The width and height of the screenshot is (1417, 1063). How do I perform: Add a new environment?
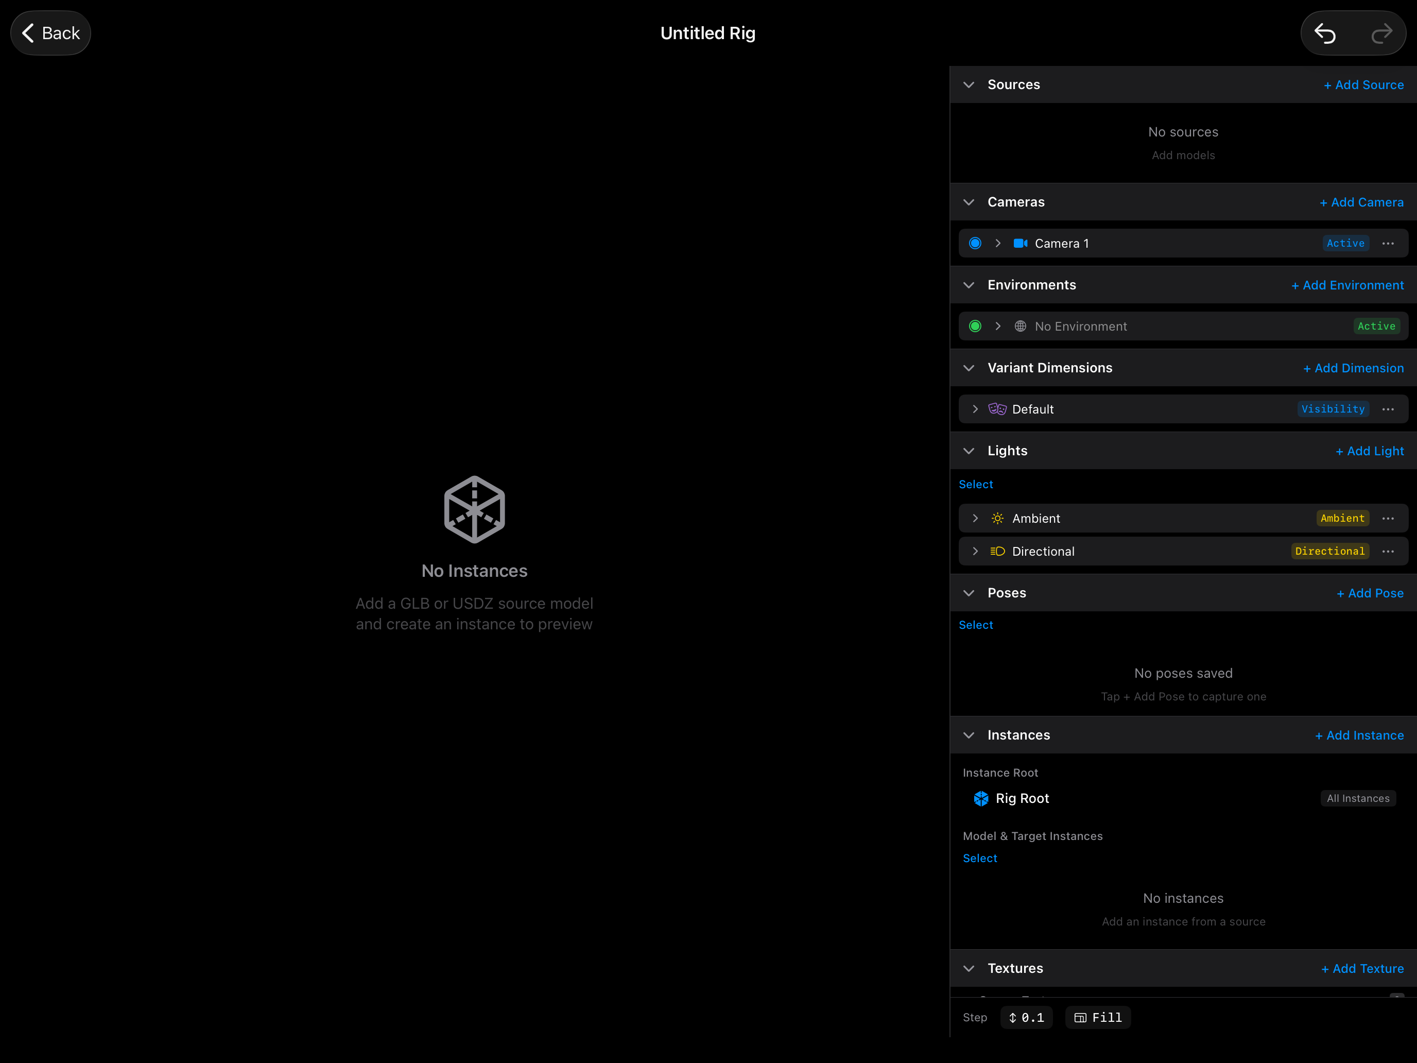coord(1347,285)
